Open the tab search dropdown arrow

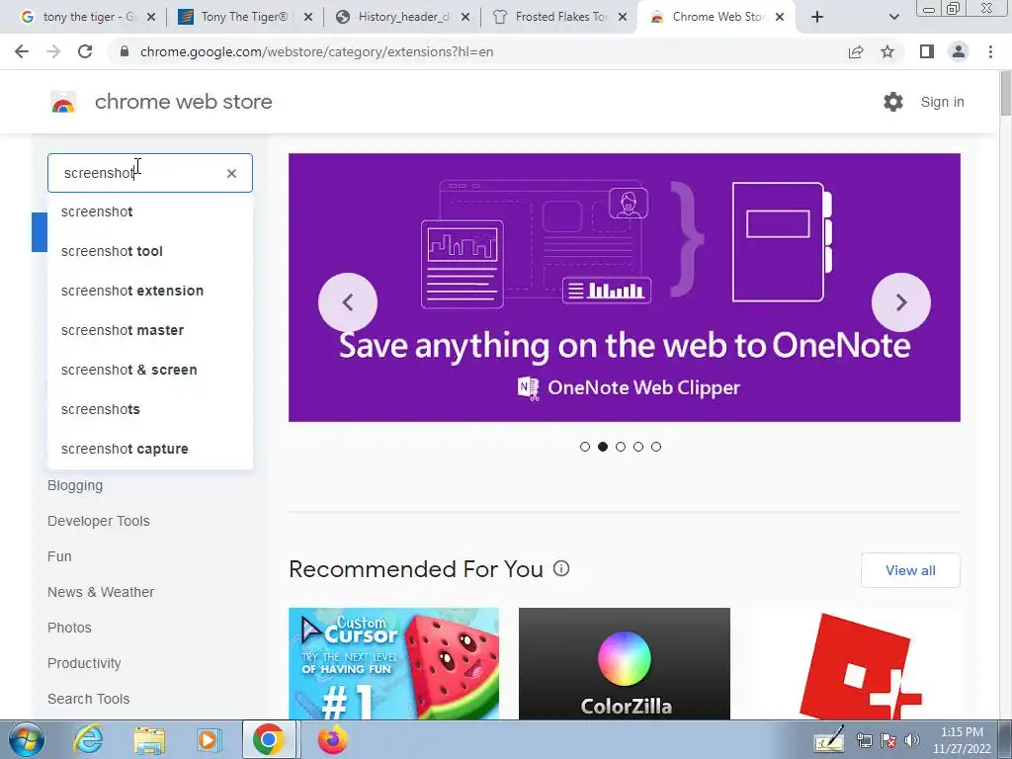click(893, 17)
